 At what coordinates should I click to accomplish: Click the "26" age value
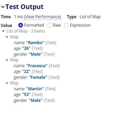pyautogui.click(x=26, y=48)
